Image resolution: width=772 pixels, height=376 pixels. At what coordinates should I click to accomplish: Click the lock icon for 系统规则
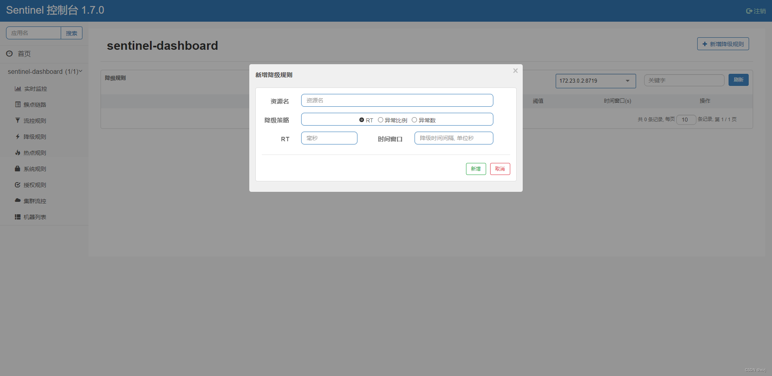[x=18, y=169]
